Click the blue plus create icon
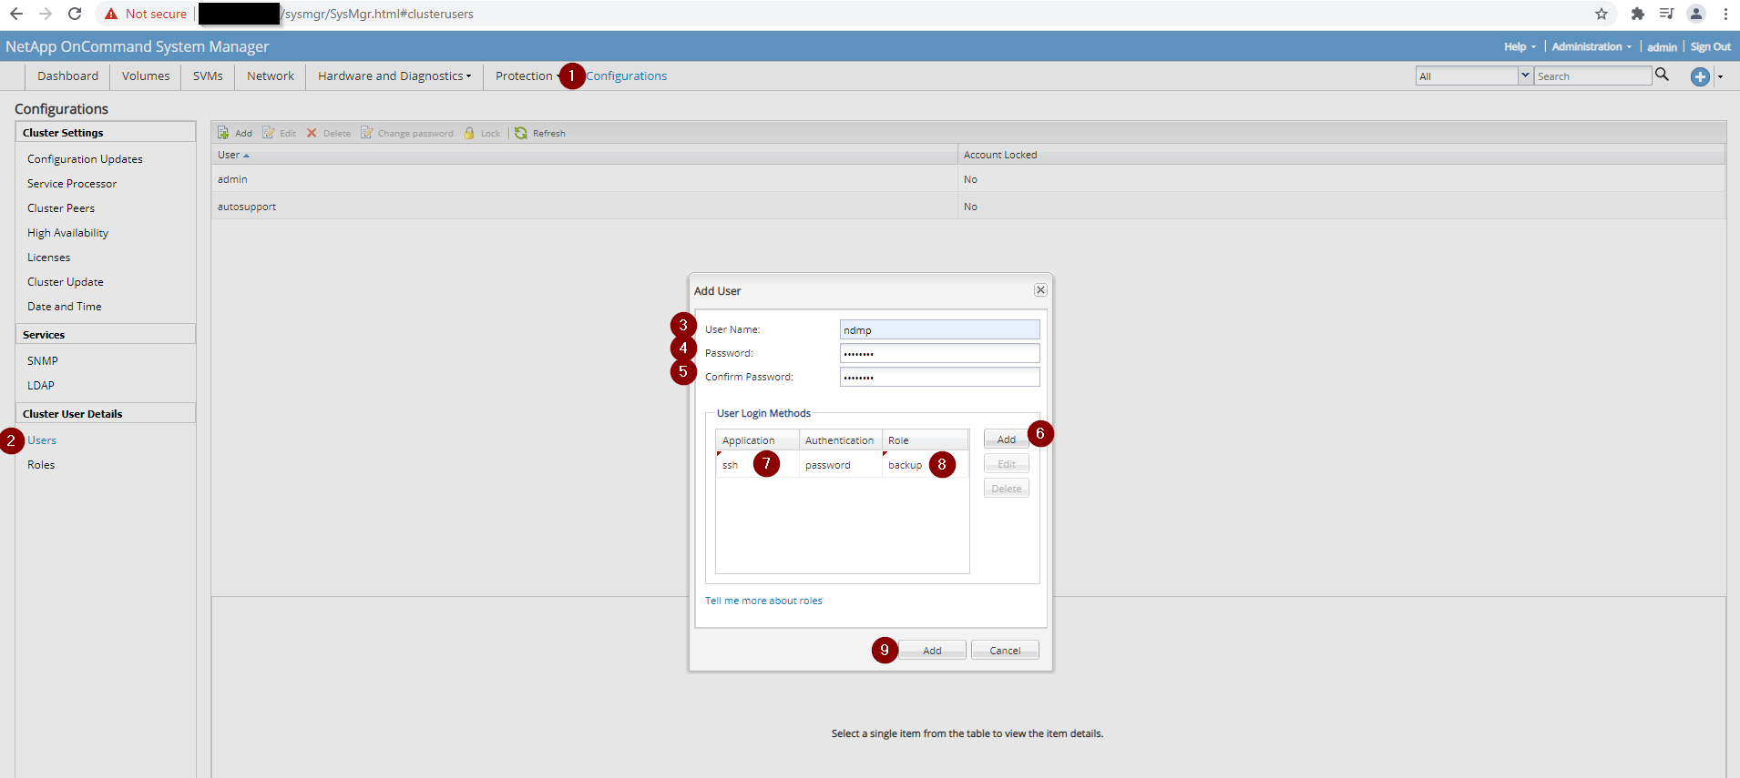This screenshot has height=778, width=1740. (x=1699, y=76)
